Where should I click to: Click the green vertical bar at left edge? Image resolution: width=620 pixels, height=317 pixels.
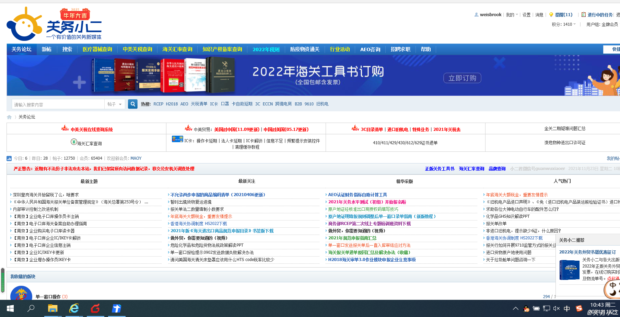click(3, 280)
